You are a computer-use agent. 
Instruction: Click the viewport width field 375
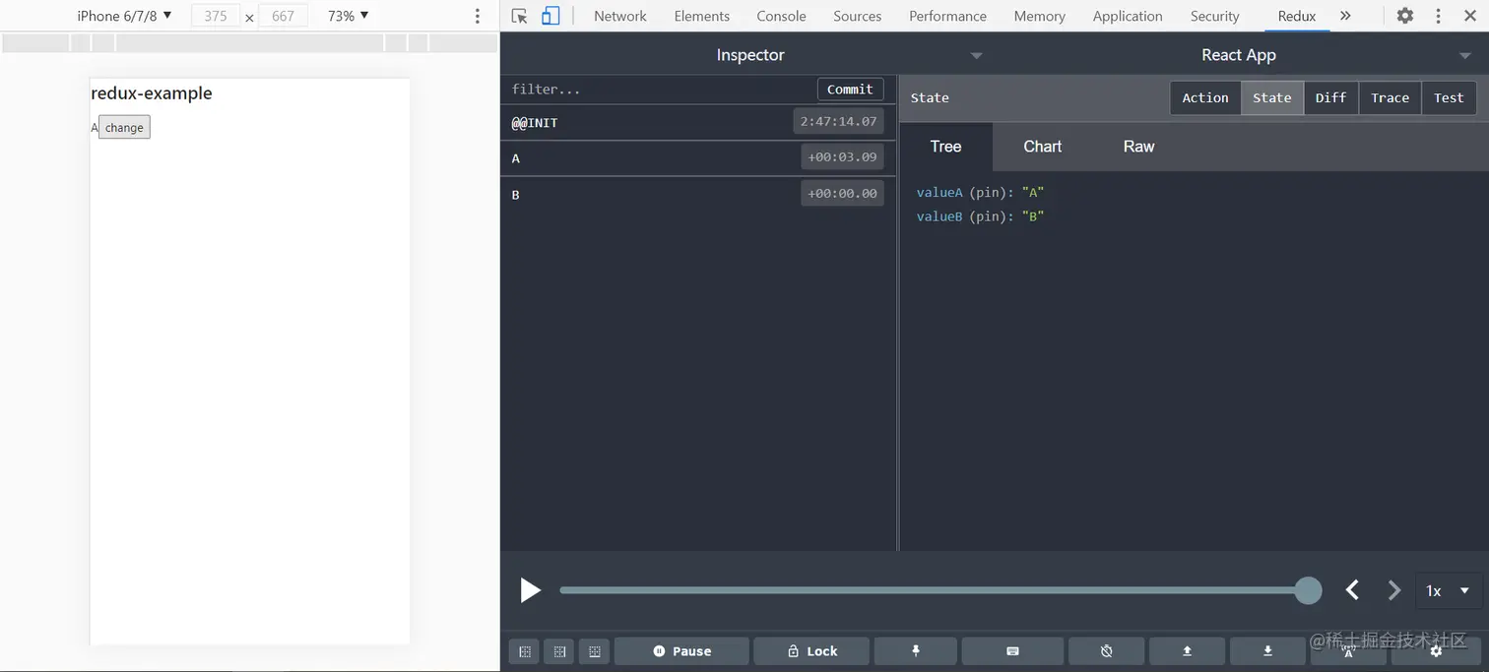(x=216, y=16)
